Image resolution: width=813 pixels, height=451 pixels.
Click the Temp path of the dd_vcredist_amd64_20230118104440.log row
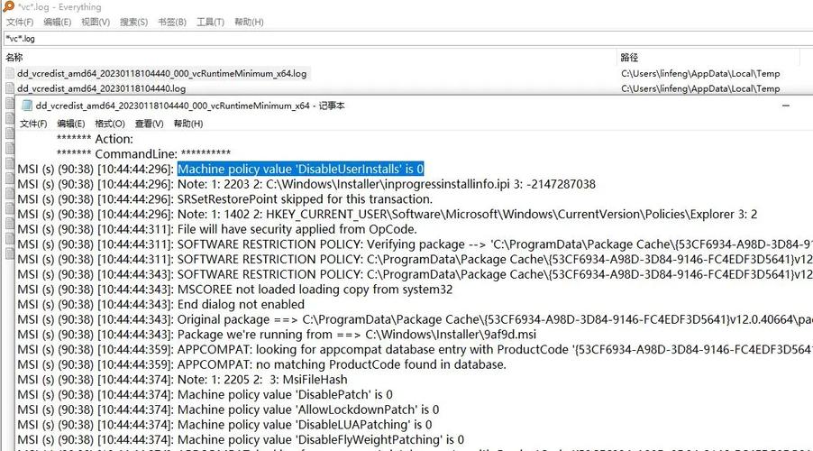point(700,88)
